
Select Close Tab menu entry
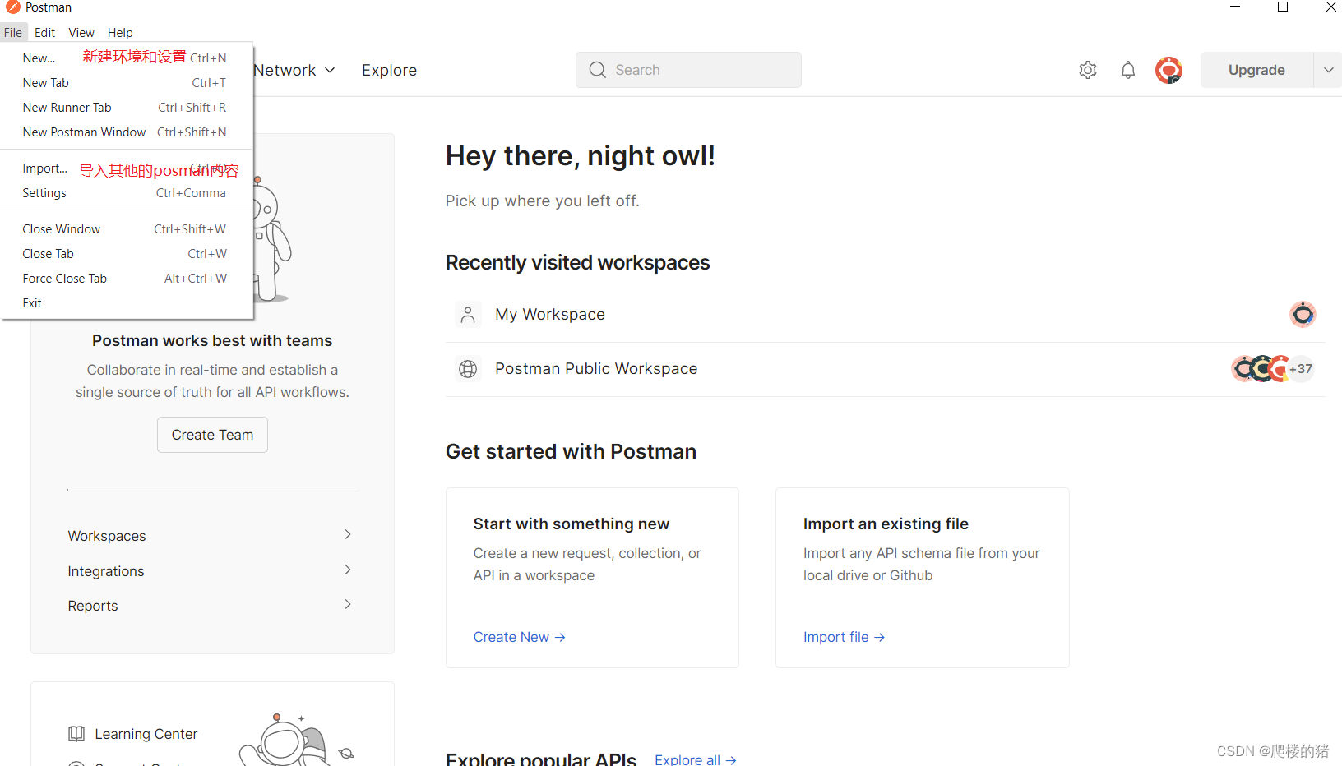tap(125, 254)
